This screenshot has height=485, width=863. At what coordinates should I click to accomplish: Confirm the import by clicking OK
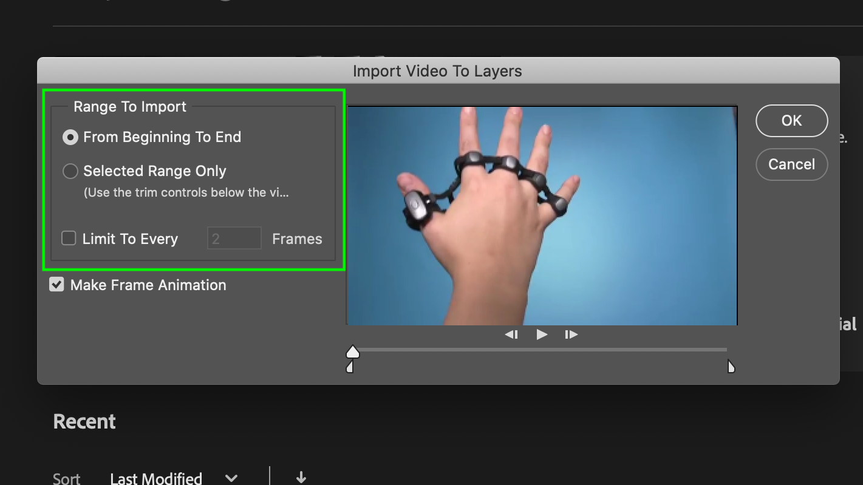coord(791,121)
